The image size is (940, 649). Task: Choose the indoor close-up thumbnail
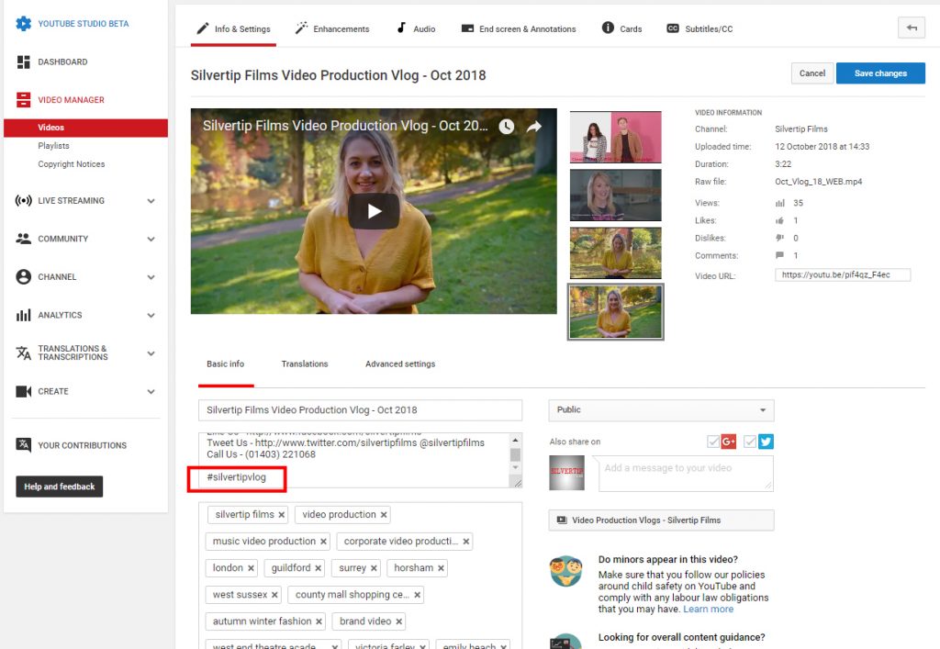(x=615, y=195)
